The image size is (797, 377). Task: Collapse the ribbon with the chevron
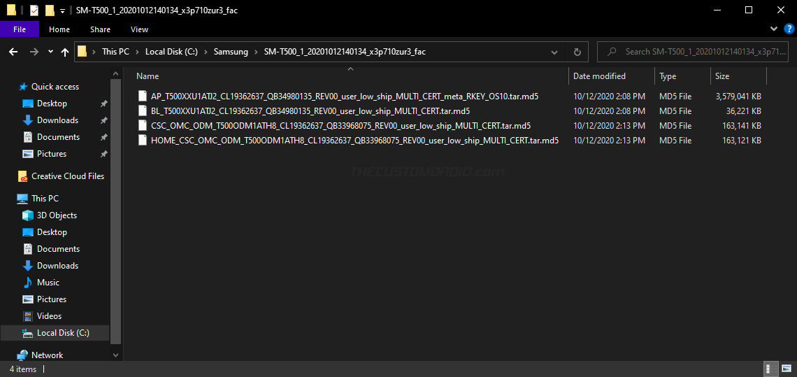click(774, 29)
